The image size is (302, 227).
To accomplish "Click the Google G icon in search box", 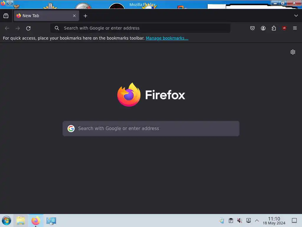I will pos(71,129).
